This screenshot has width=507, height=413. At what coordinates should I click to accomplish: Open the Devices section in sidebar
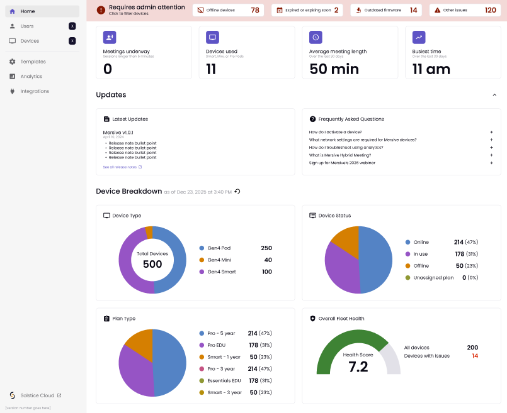coord(42,41)
